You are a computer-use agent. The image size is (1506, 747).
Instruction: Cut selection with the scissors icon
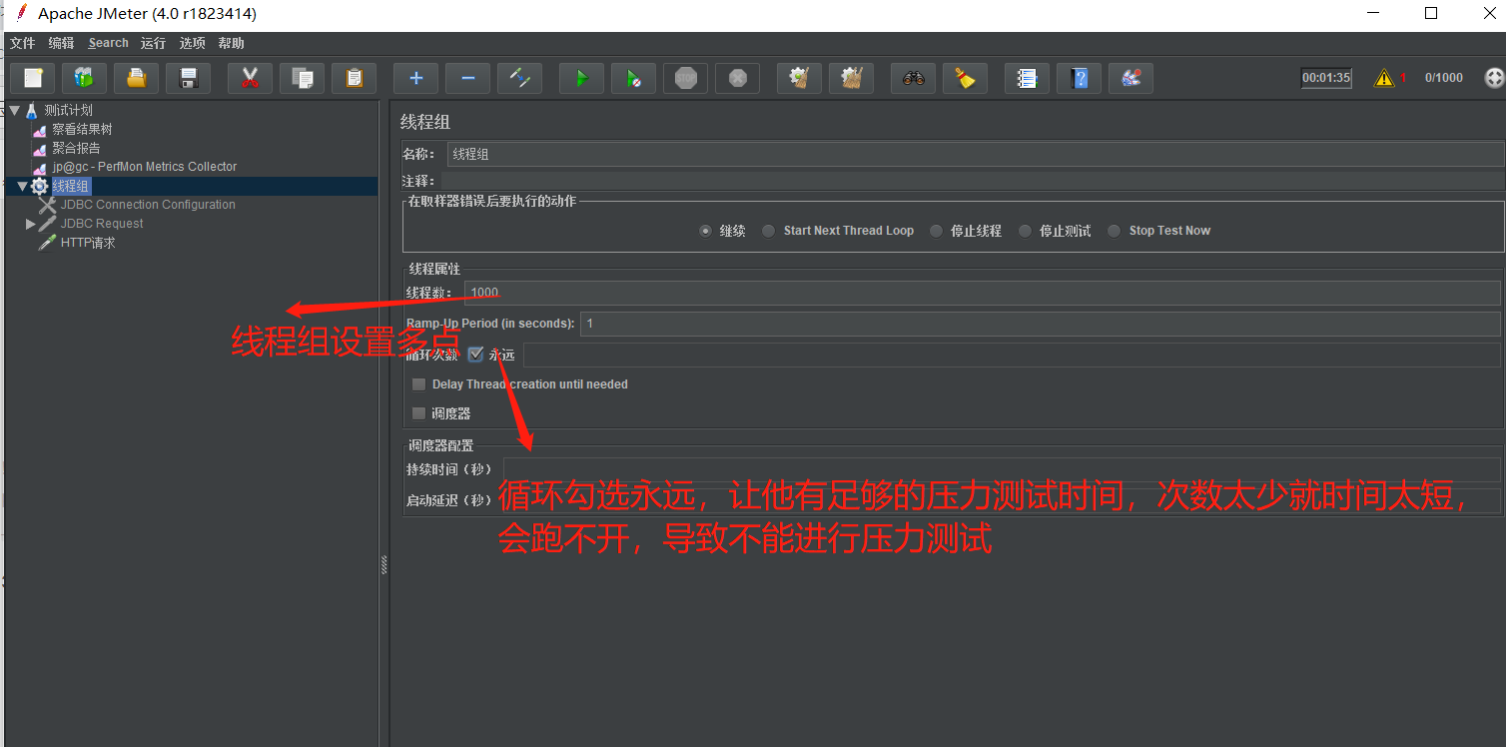click(251, 78)
